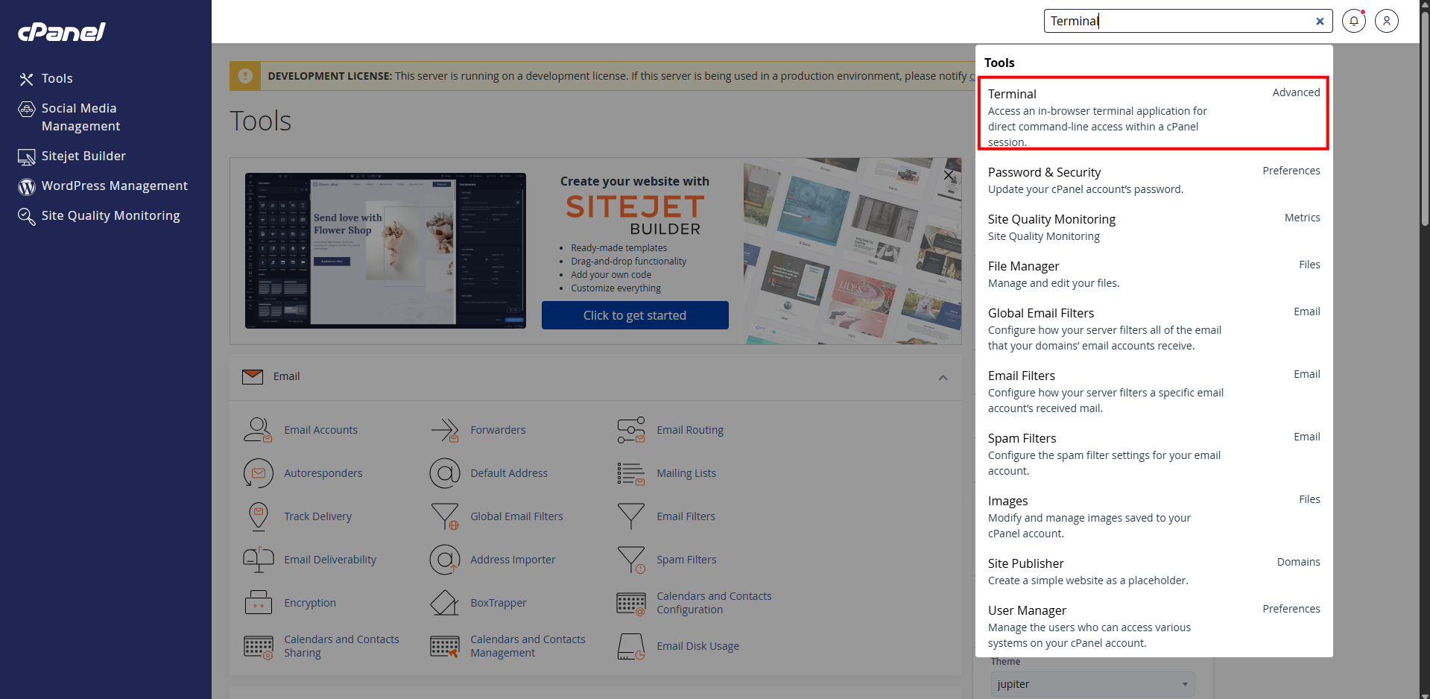The height and width of the screenshot is (699, 1430).
Task: Click the Email section envelope icon
Action: [253, 376]
